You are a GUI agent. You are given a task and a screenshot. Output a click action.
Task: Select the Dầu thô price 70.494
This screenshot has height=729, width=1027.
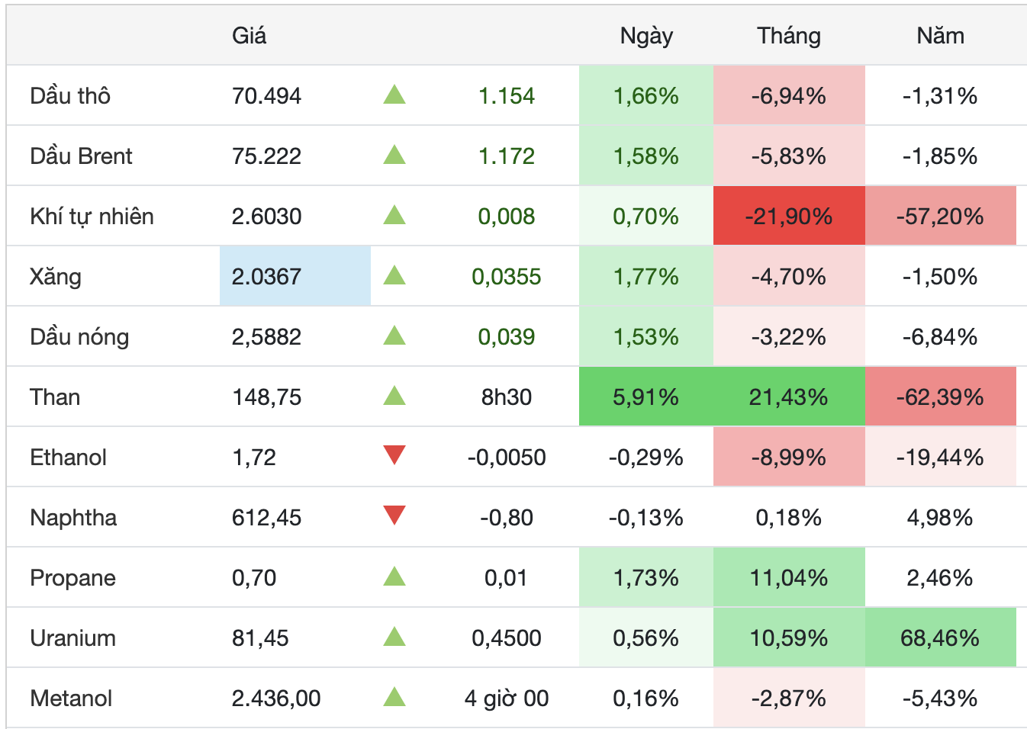point(266,96)
